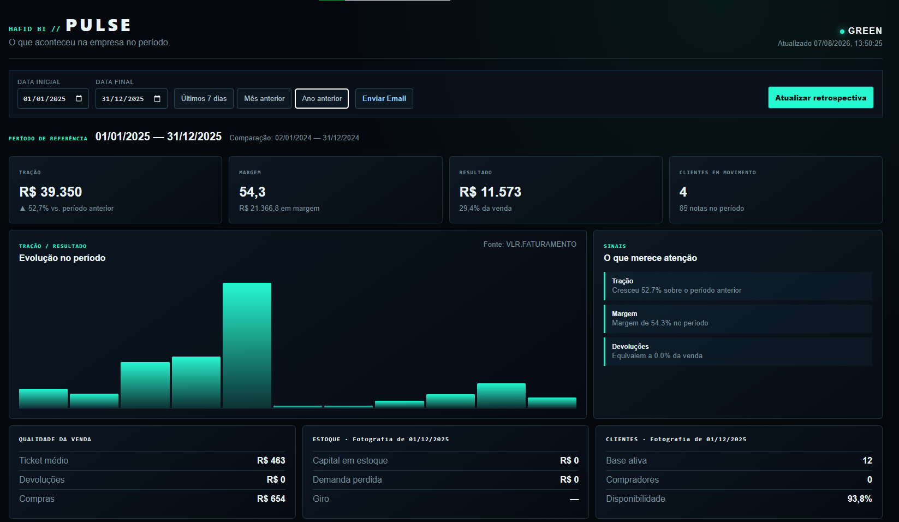Select the Ano anterior preset

point(322,99)
